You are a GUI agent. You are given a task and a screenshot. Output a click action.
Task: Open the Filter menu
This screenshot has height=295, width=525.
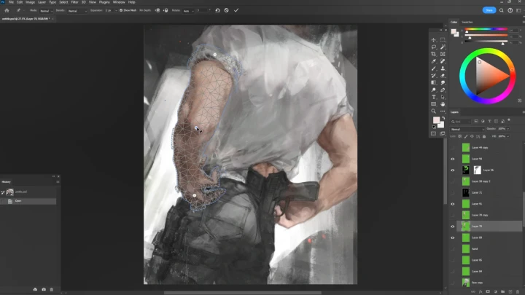(74, 2)
